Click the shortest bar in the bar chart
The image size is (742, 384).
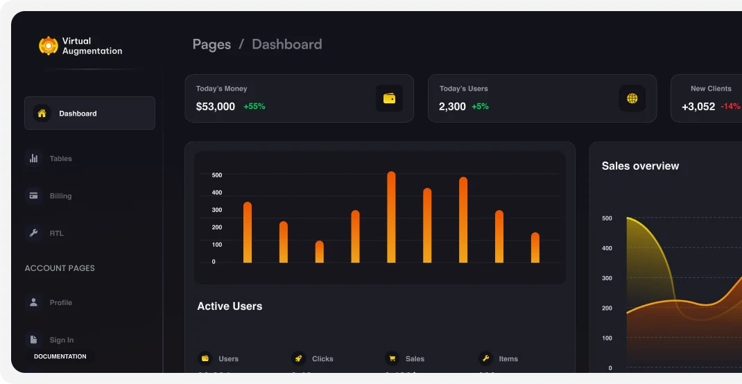(x=320, y=252)
